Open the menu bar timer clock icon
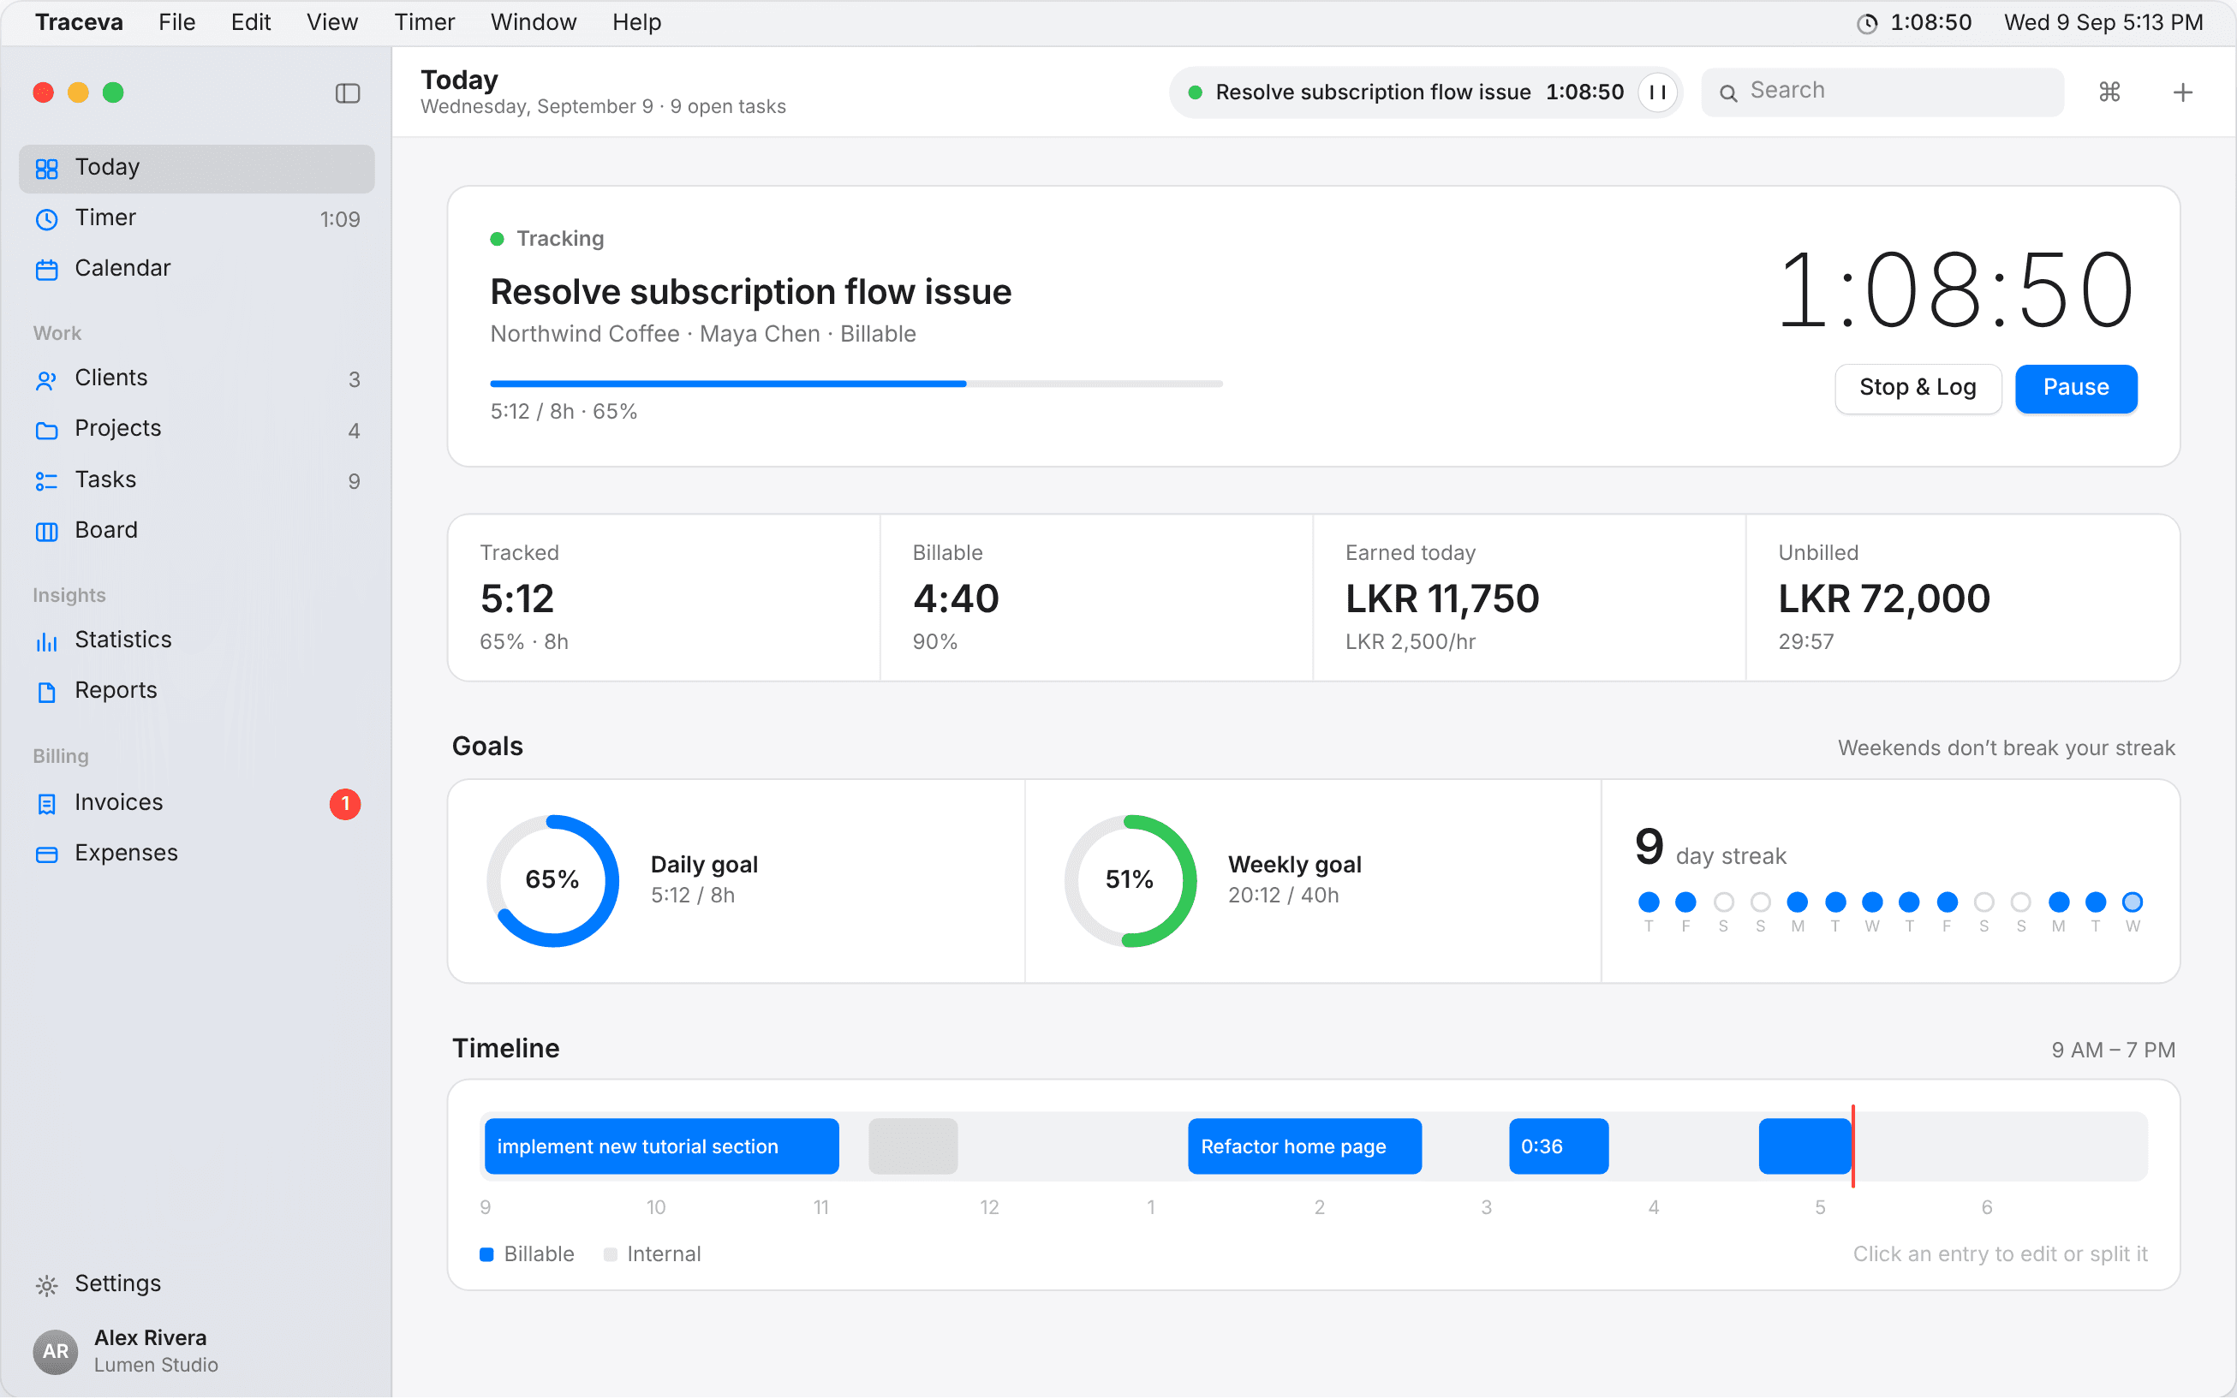Image resolution: width=2237 pixels, height=1399 pixels. pyautogui.click(x=1867, y=23)
